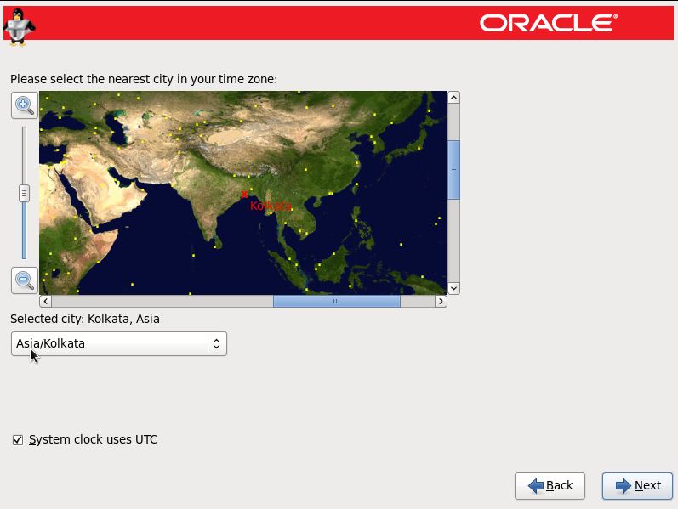Click the map zoom slider handle

coord(24,193)
